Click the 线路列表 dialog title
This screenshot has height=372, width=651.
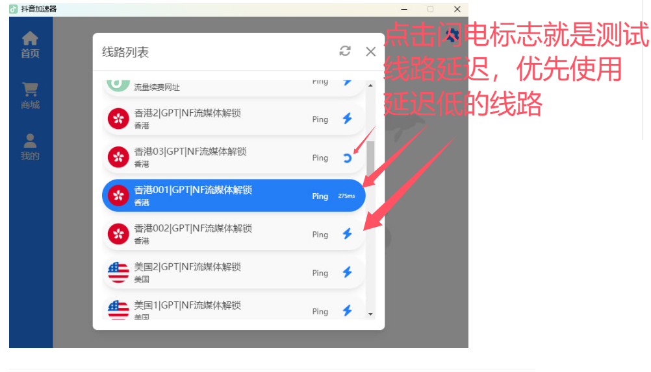(x=125, y=52)
